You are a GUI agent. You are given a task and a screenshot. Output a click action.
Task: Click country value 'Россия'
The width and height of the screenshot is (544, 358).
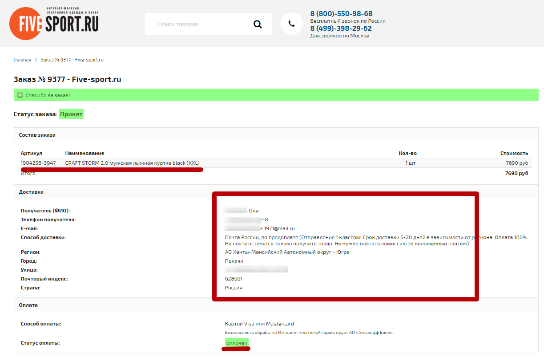pyautogui.click(x=234, y=288)
